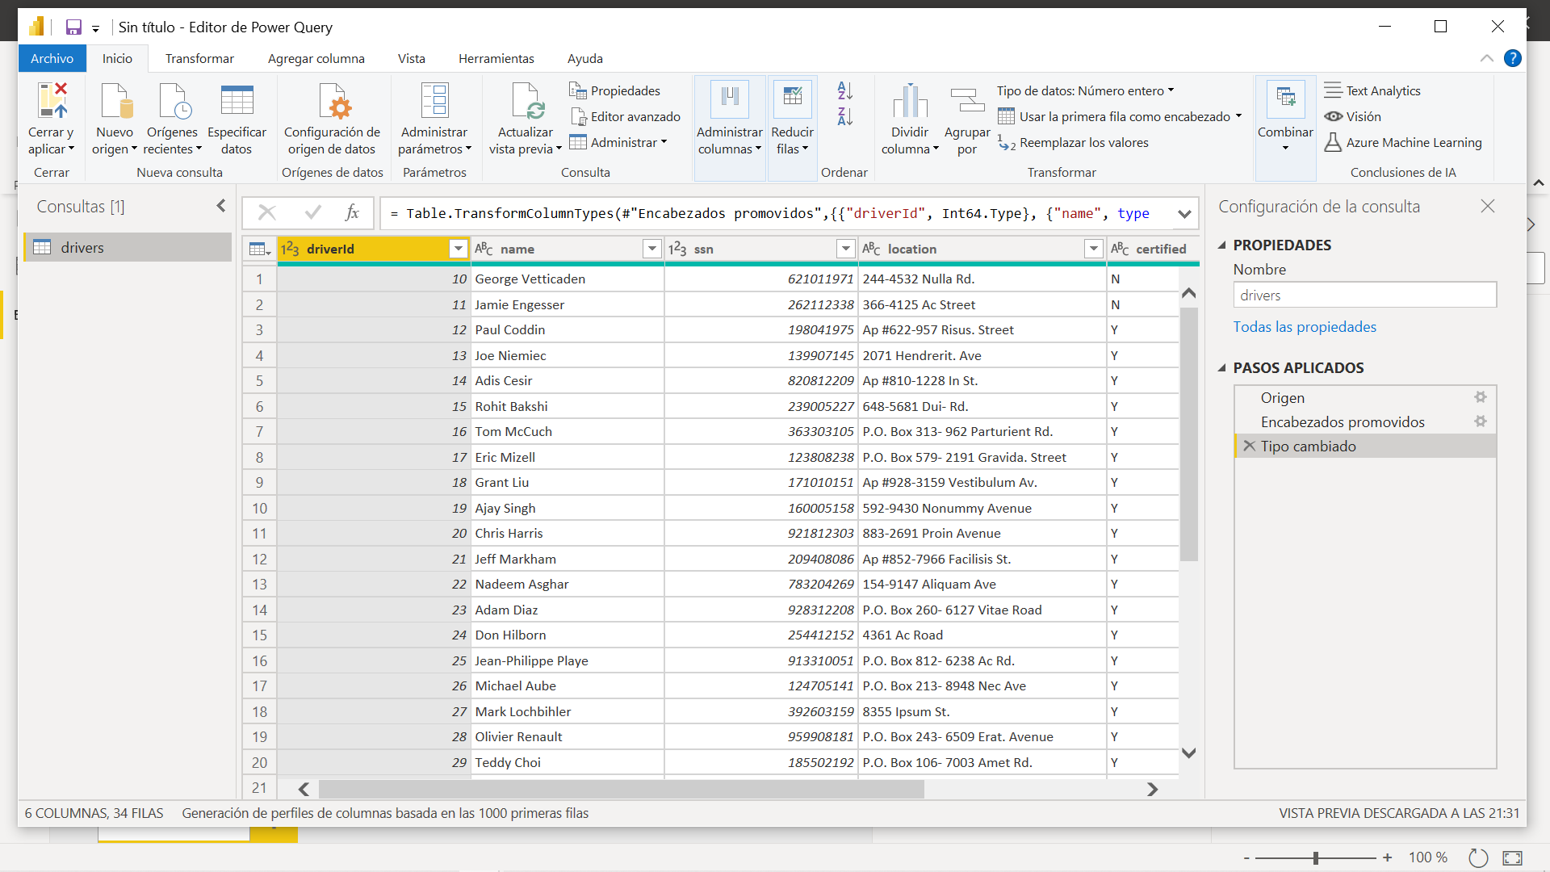
Task: Collapse the PROPIEDADES section
Action: 1221,245
